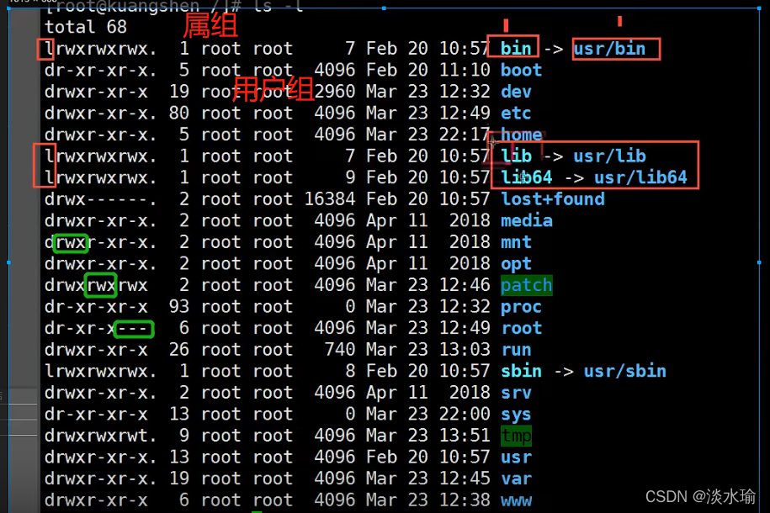Select the 'boot' directory name

(521, 70)
